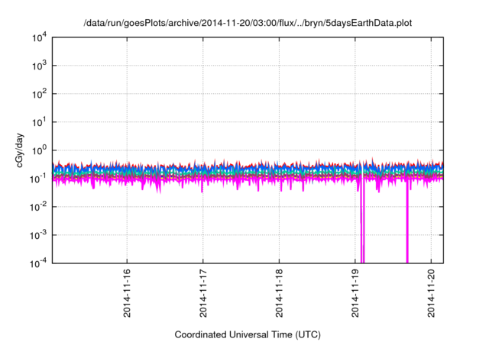Click the 10^-3 y-axis tick label
Viewport: 489px width, 342px height.
39,235
